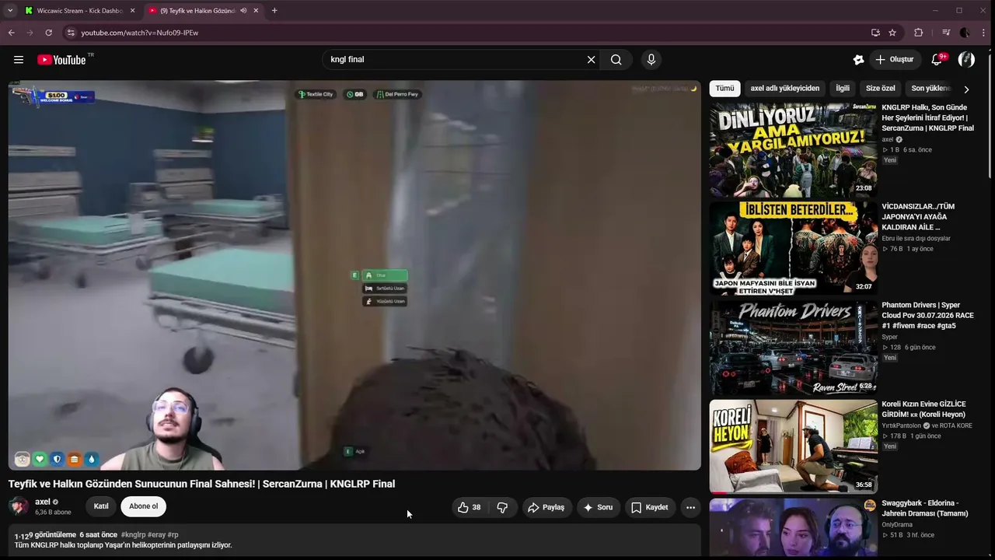Like the video with thumbs up
This screenshot has height=560, width=995.
pos(469,507)
